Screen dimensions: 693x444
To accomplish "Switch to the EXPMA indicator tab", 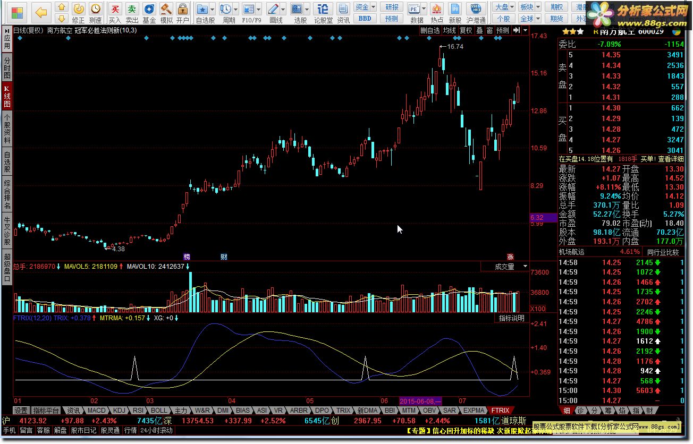I will click(x=474, y=411).
